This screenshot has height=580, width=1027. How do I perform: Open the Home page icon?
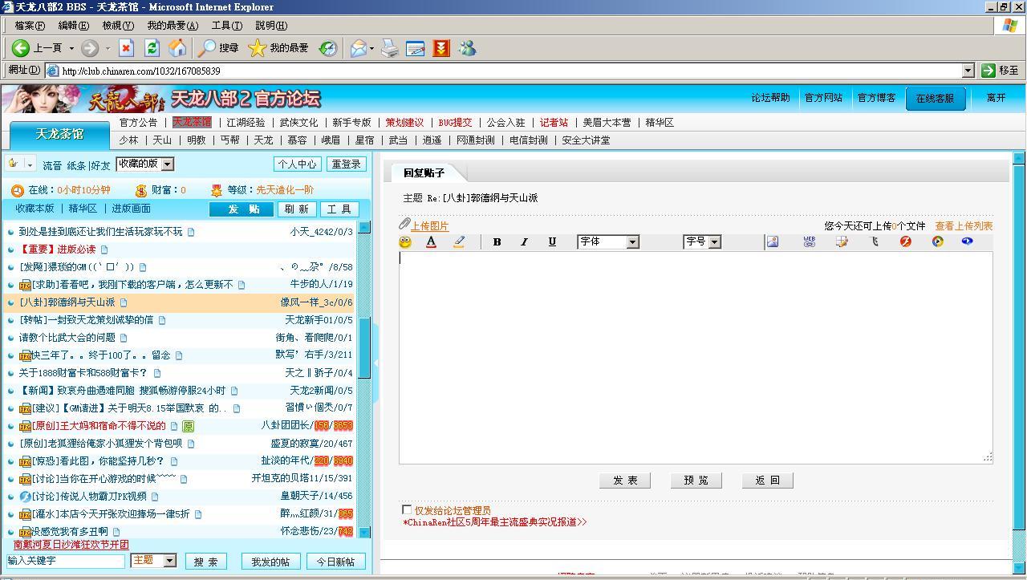click(177, 48)
